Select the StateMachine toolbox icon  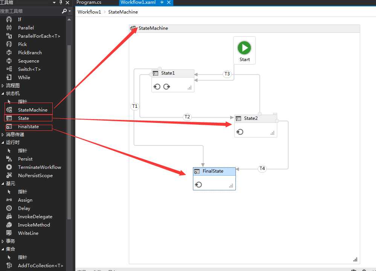click(x=9, y=110)
